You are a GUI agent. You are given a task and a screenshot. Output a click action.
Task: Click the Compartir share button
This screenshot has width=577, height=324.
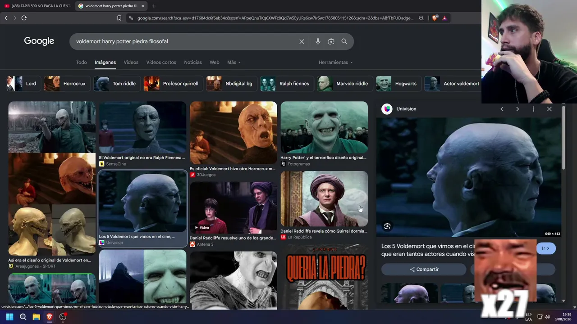click(x=424, y=269)
